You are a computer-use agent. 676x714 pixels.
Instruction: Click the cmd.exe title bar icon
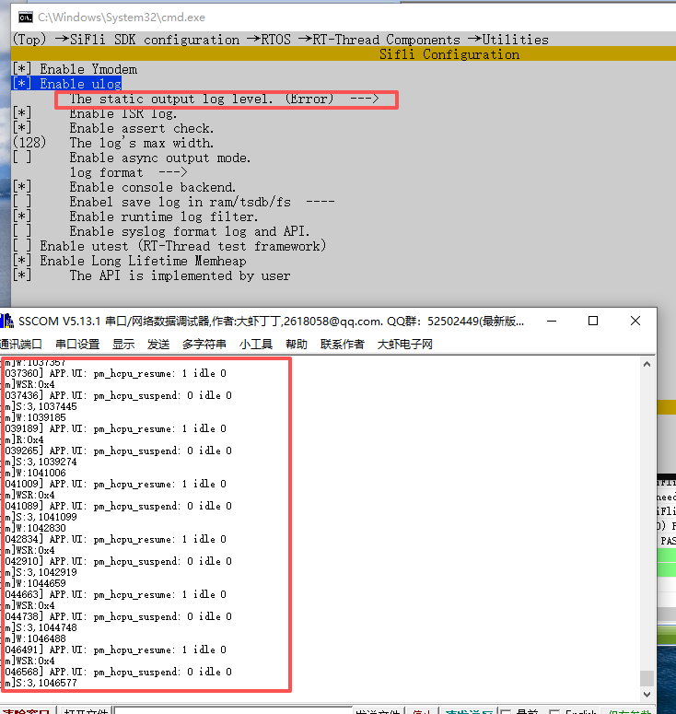point(26,17)
